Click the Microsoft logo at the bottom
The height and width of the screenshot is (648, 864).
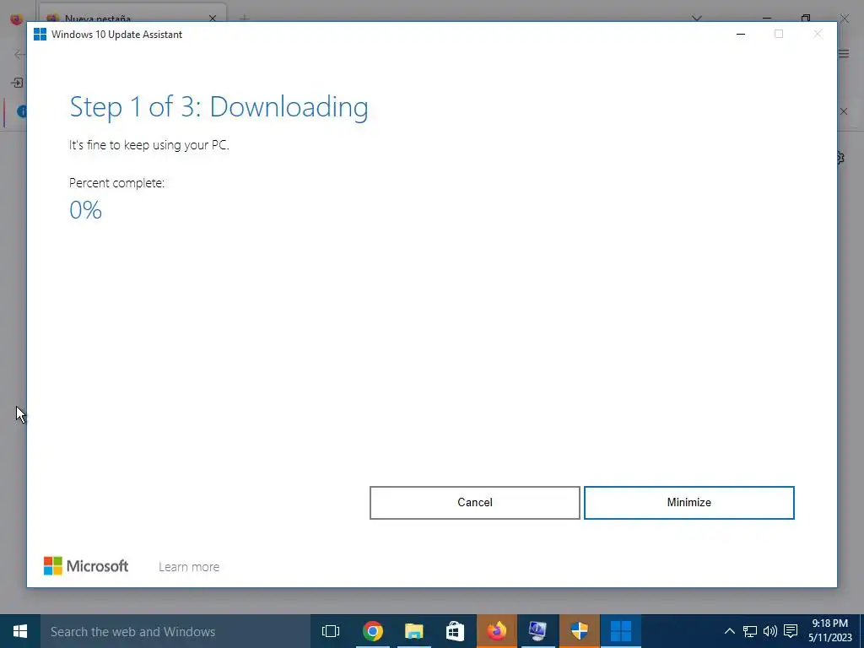[86, 566]
